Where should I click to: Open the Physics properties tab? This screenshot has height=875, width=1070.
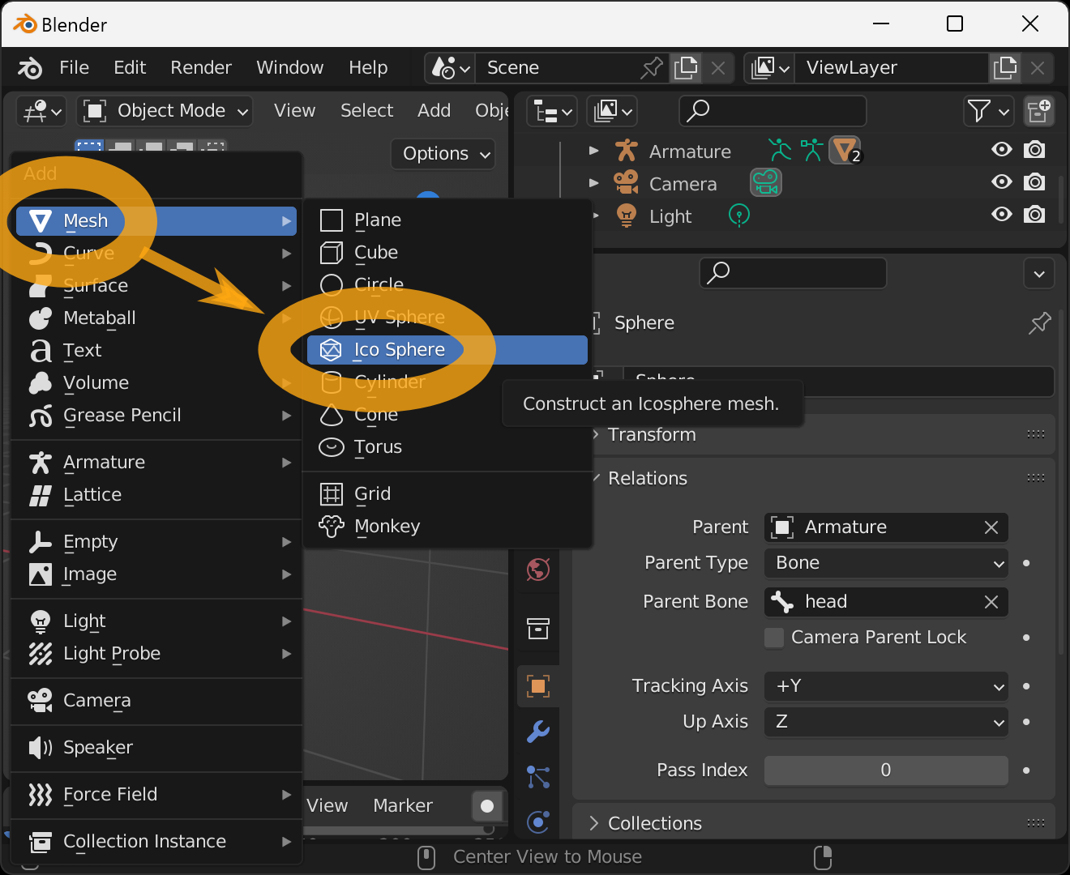(x=538, y=822)
